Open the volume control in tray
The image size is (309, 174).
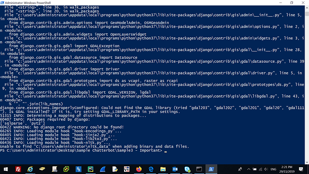coord(266,169)
